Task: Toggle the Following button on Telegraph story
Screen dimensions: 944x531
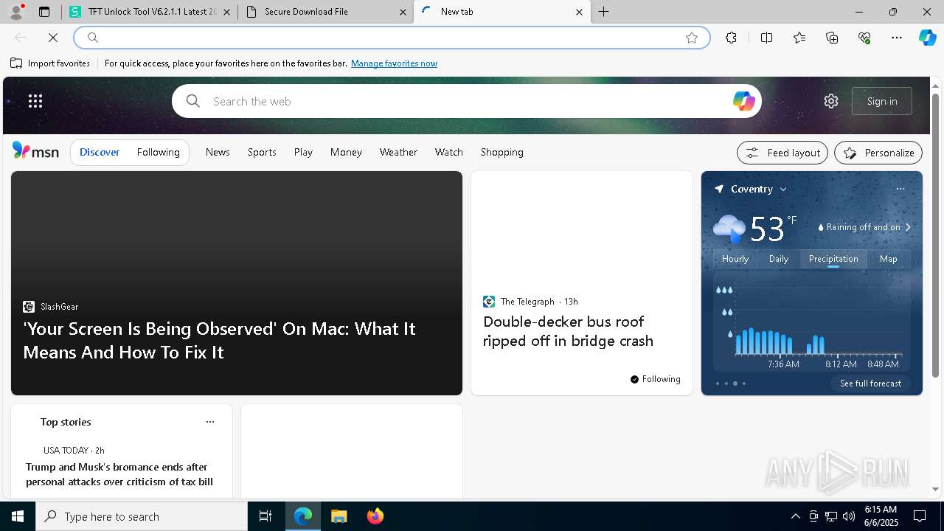Action: click(655, 379)
